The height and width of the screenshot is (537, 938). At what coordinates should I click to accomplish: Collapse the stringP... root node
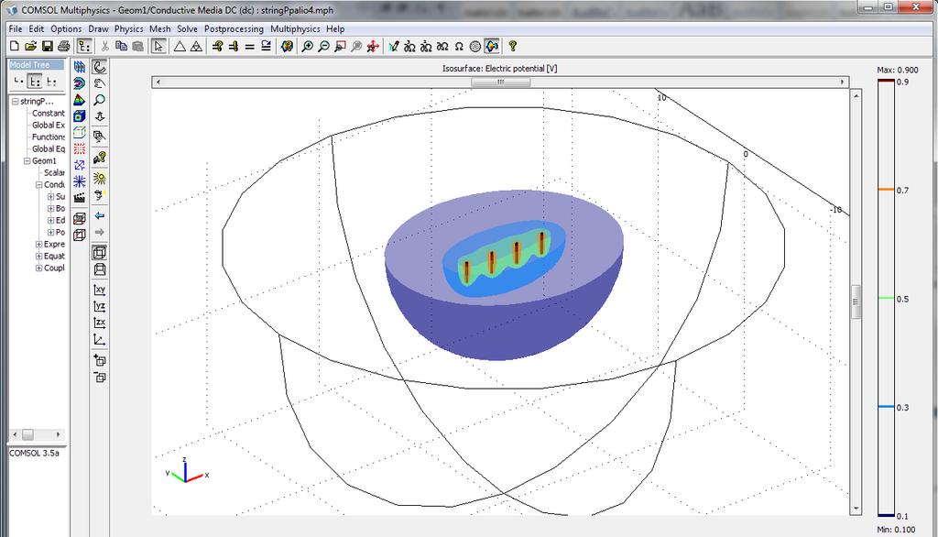(15, 101)
